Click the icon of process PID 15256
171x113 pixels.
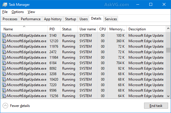4,96
